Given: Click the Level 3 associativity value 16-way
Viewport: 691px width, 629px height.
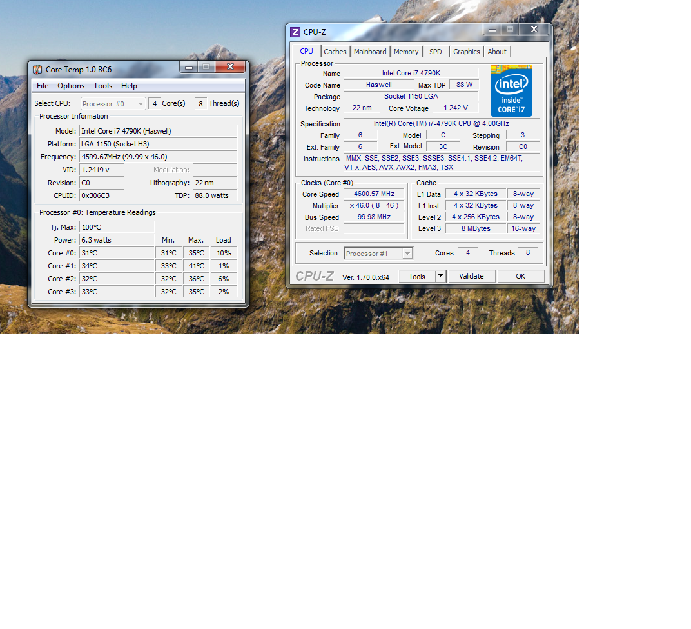Looking at the screenshot, I should point(523,228).
